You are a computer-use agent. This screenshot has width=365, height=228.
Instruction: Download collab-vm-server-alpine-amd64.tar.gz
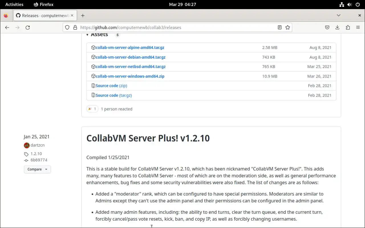click(x=130, y=48)
